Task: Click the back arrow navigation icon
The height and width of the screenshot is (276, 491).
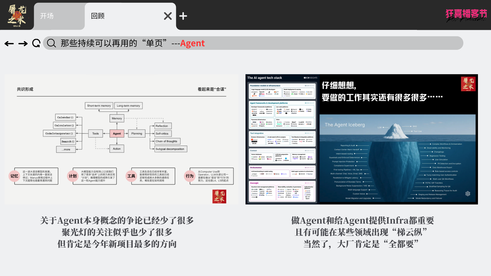Action: [x=9, y=44]
